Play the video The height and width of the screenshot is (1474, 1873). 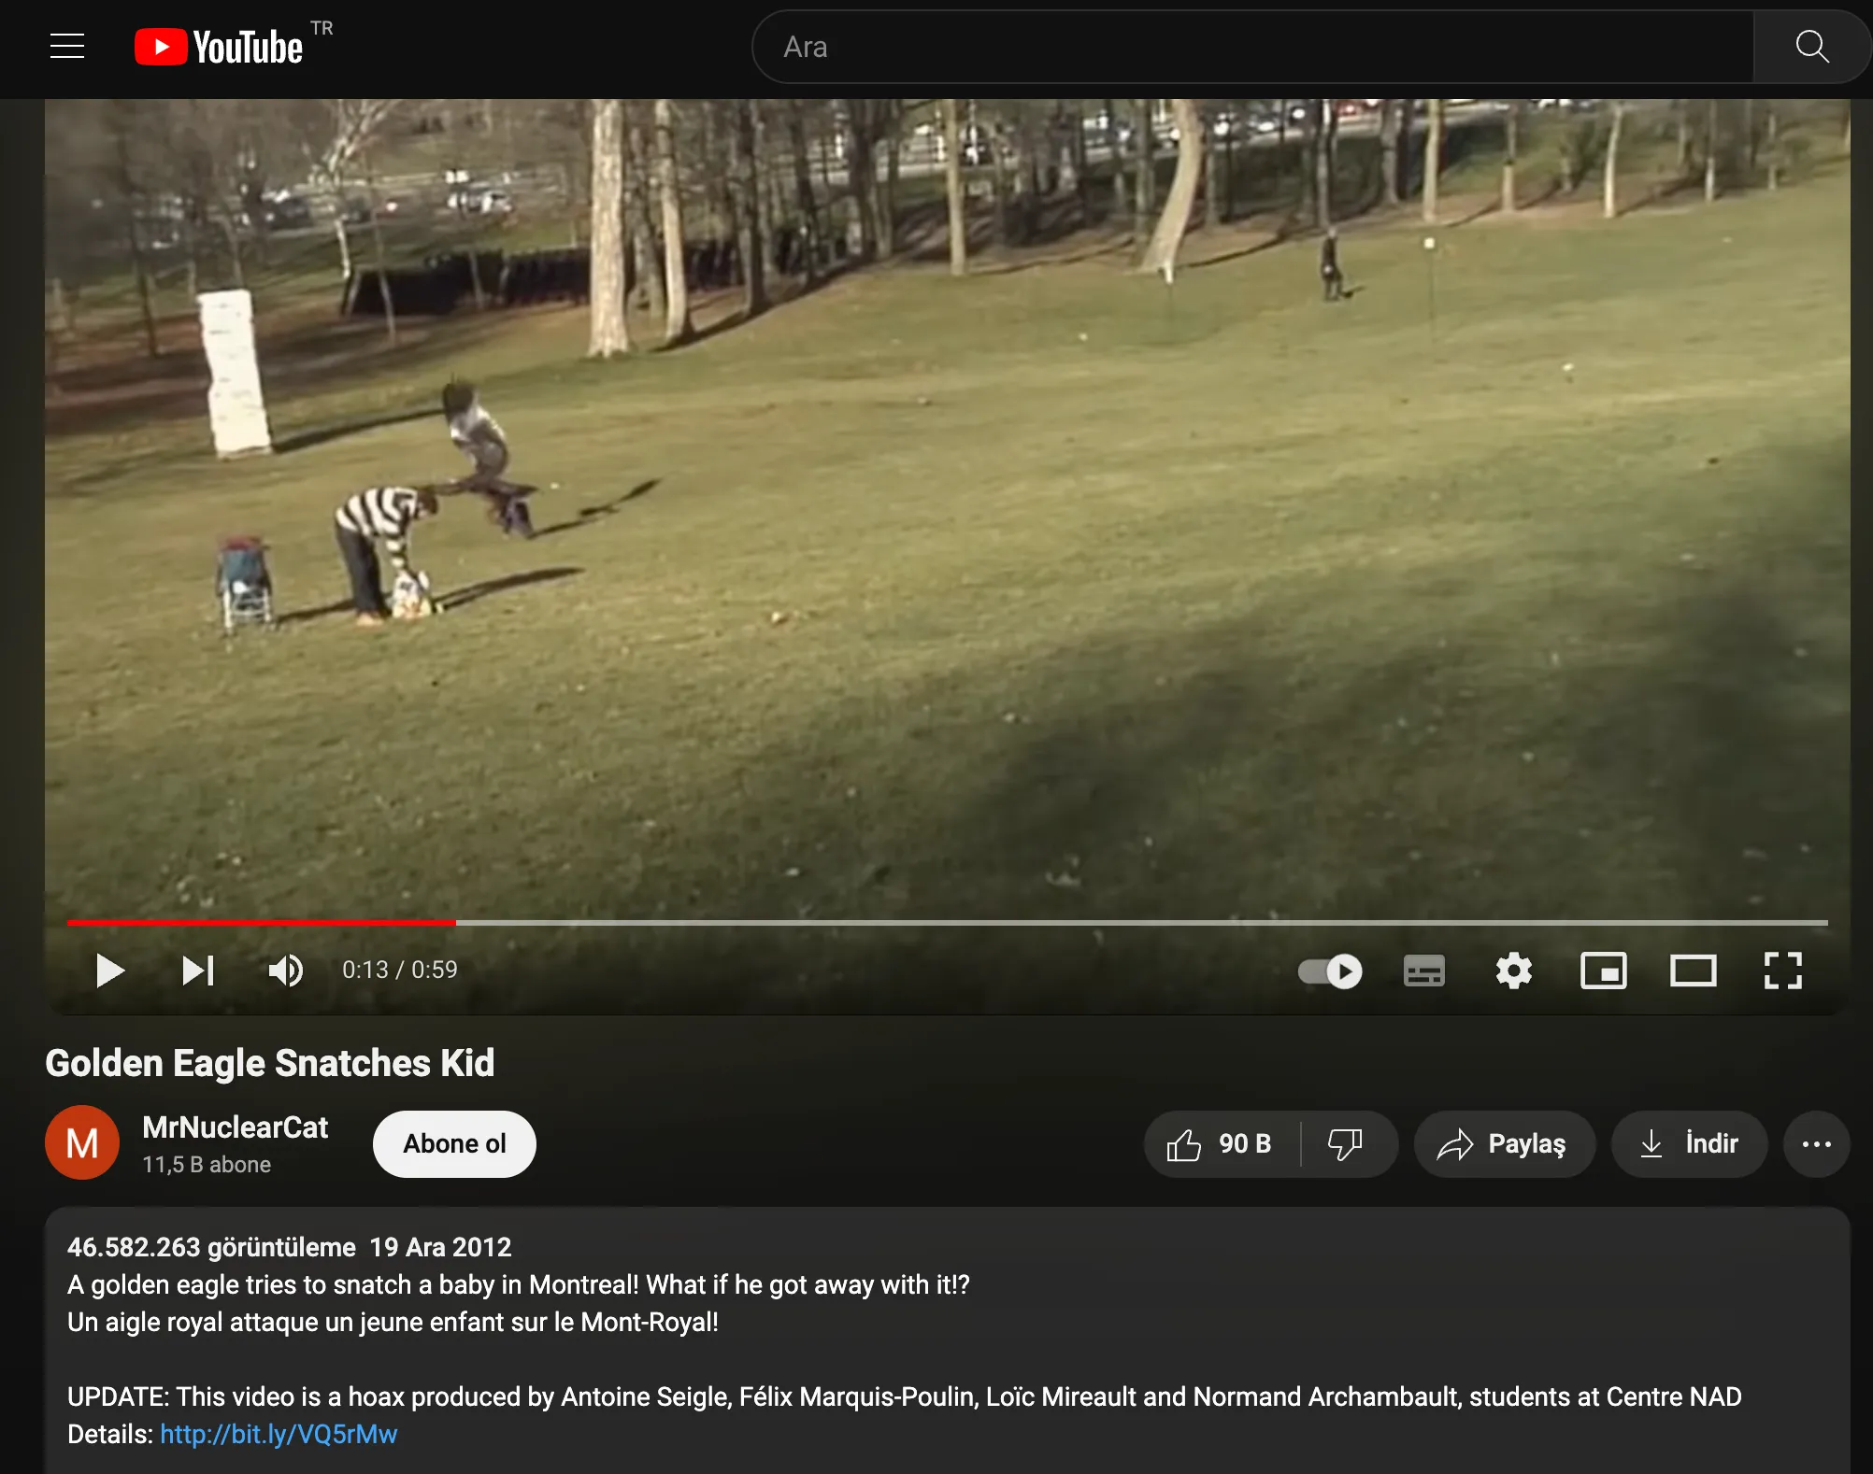pos(110,971)
